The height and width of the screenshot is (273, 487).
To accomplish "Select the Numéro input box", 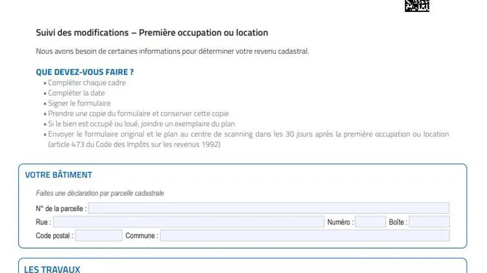I will coord(370,222).
